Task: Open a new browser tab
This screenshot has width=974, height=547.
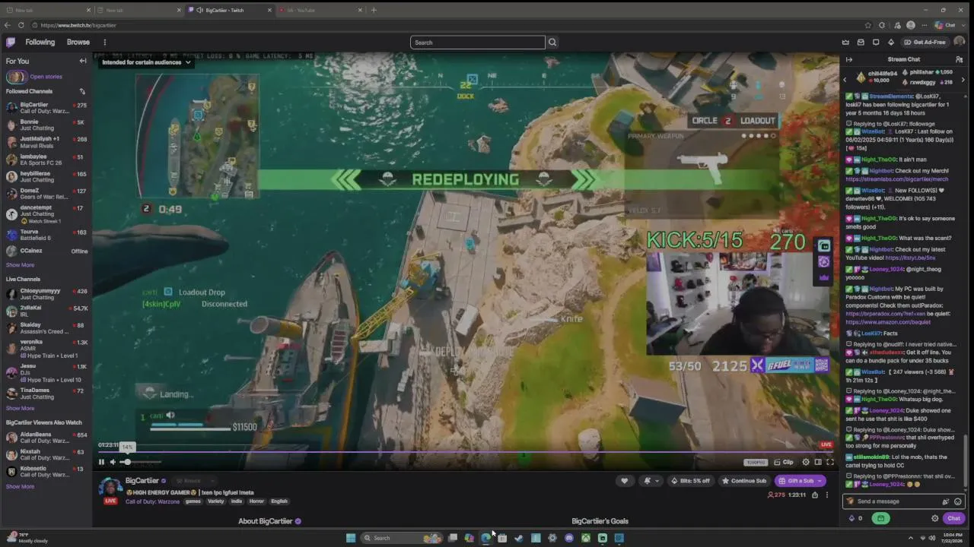Action: 374,10
